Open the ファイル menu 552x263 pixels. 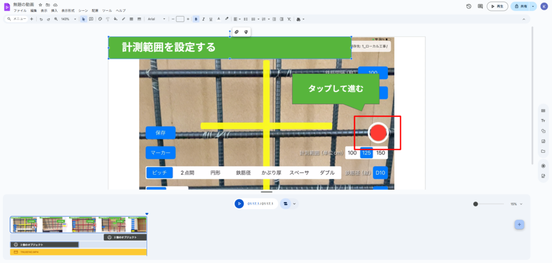tap(19, 10)
